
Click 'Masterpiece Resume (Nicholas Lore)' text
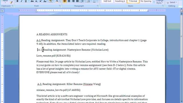[x=88, y=50]
